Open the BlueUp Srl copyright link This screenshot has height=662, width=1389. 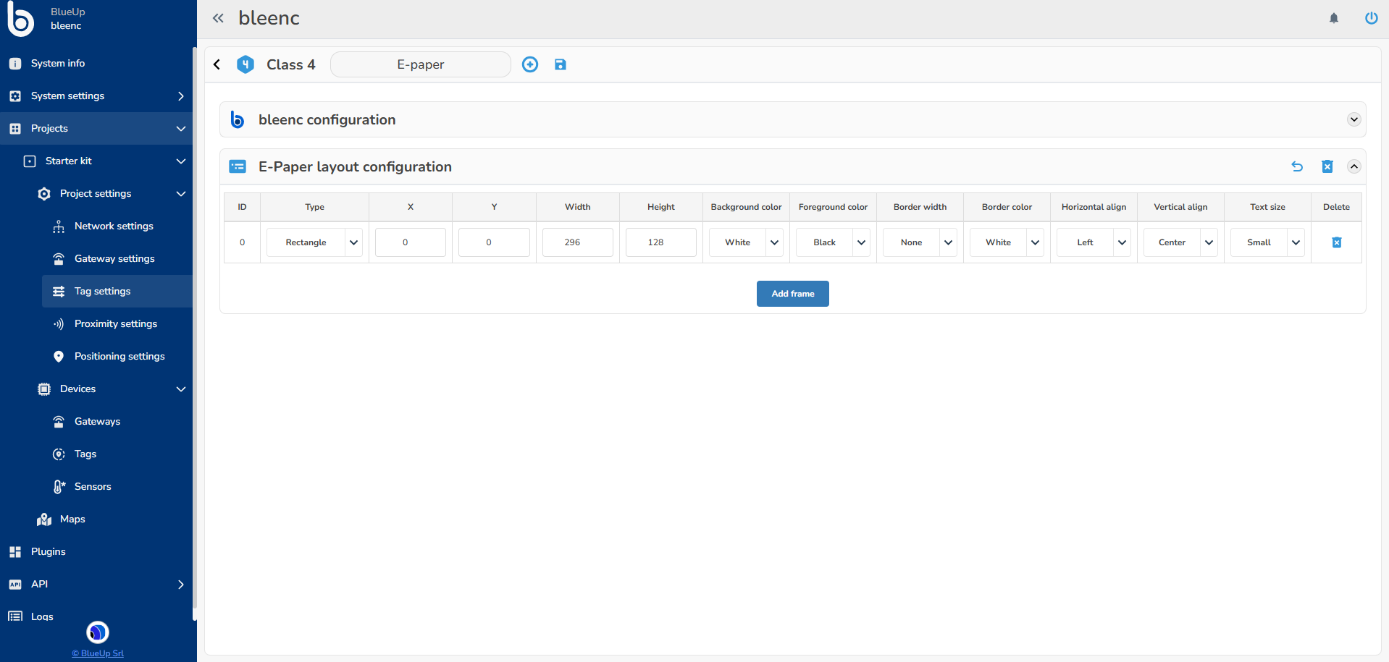click(97, 653)
